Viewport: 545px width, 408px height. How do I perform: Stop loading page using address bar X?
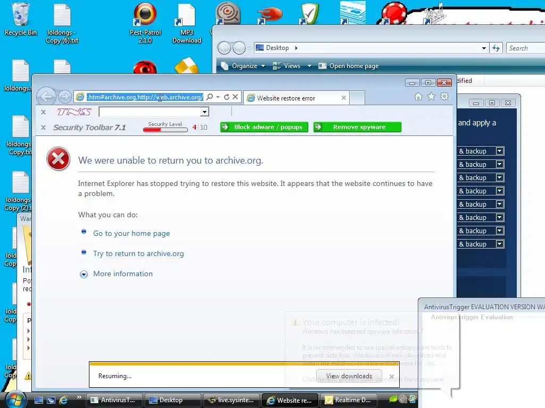point(235,97)
